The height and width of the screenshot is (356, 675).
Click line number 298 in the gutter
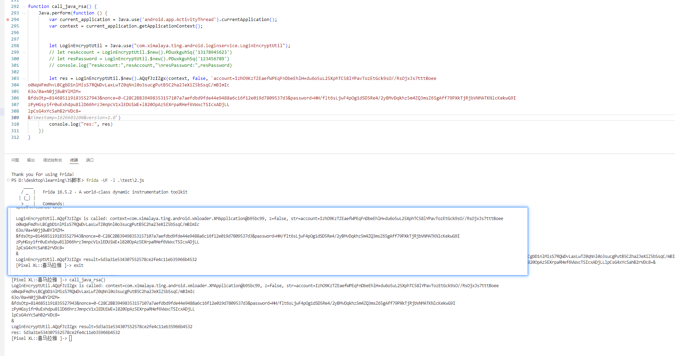point(15,46)
